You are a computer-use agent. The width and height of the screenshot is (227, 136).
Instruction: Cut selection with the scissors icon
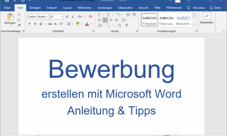(19, 14)
